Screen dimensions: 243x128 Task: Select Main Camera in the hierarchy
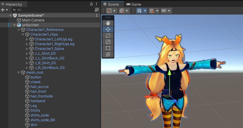point(33,20)
